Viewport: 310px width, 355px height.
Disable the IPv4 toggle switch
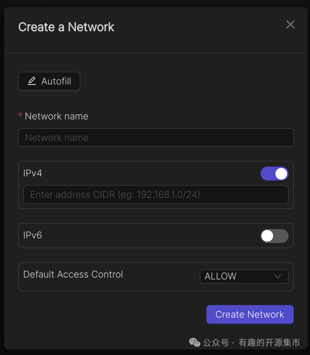pyautogui.click(x=274, y=174)
